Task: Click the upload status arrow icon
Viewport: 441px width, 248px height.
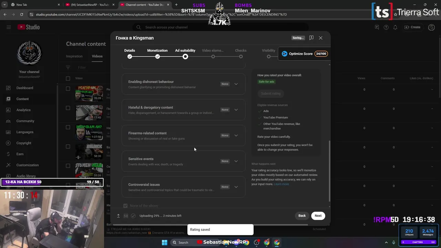Action: click(118, 216)
